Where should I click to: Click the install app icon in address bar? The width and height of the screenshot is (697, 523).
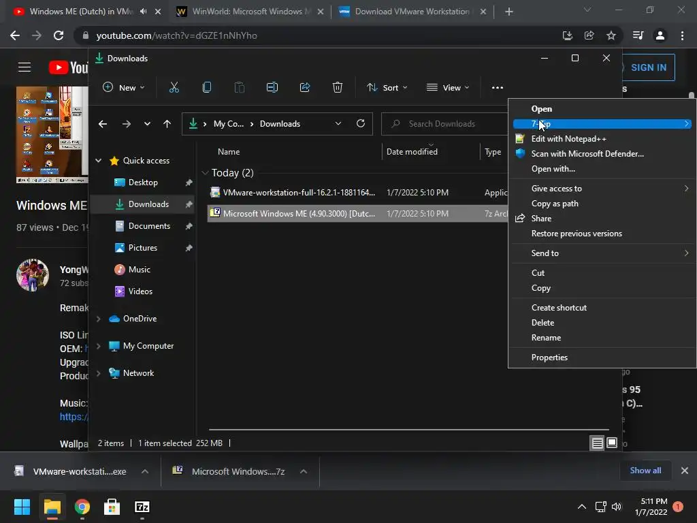click(567, 35)
